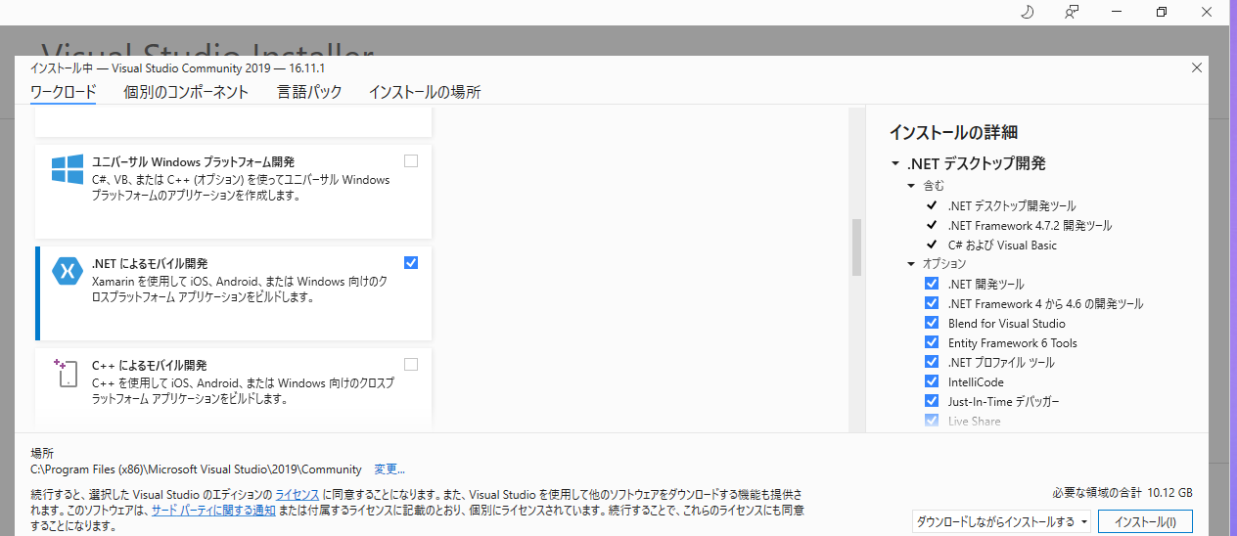This screenshot has width=1237, height=536.
Task: Click the .NET Framework 4.7.2 開発ツール item
Action: [1030, 225]
